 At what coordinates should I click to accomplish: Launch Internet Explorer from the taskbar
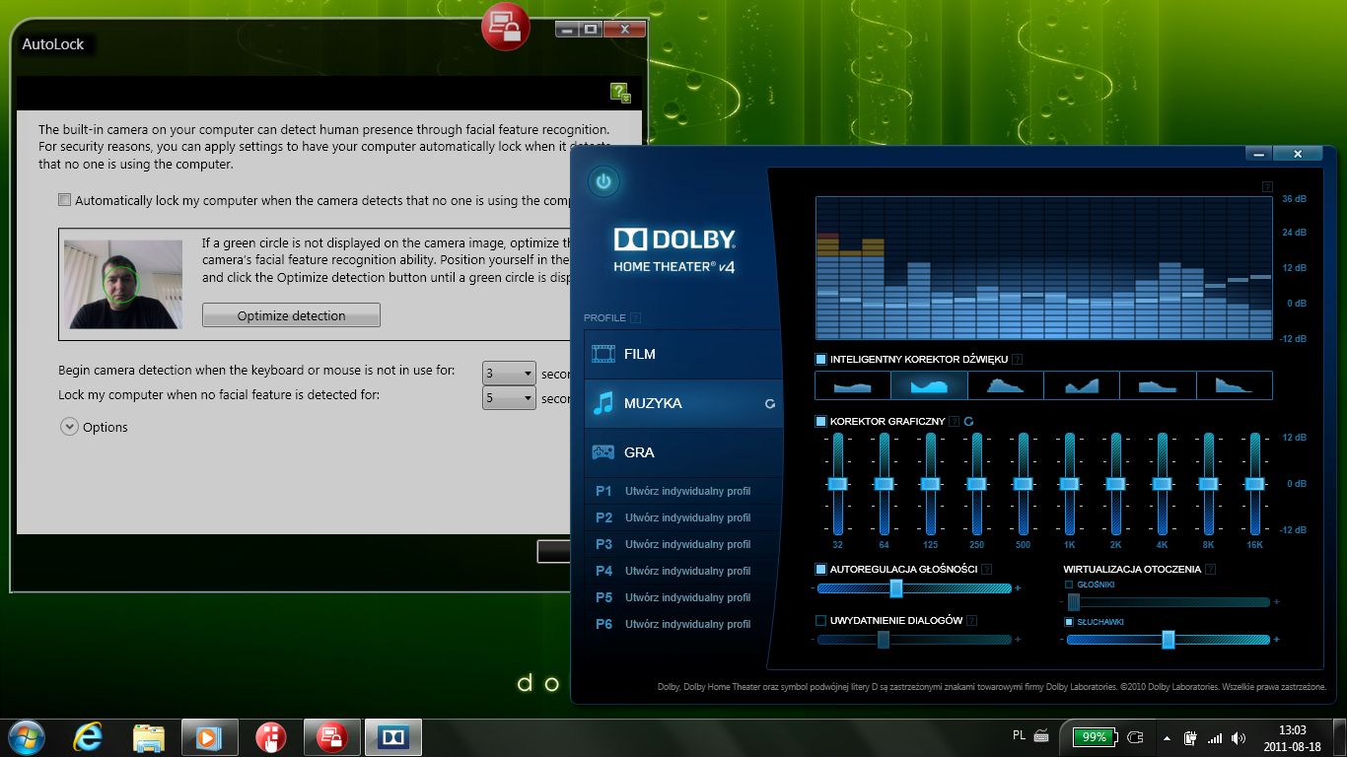click(88, 737)
